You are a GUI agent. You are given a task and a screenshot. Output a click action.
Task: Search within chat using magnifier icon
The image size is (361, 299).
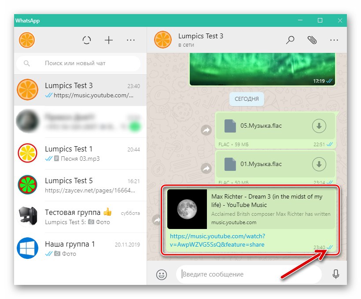(290, 40)
